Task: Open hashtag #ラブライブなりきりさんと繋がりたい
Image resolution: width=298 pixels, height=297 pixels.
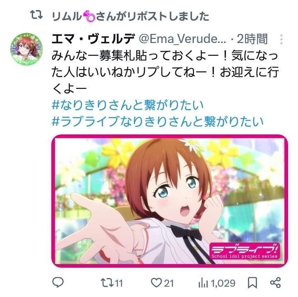Action: point(158,121)
